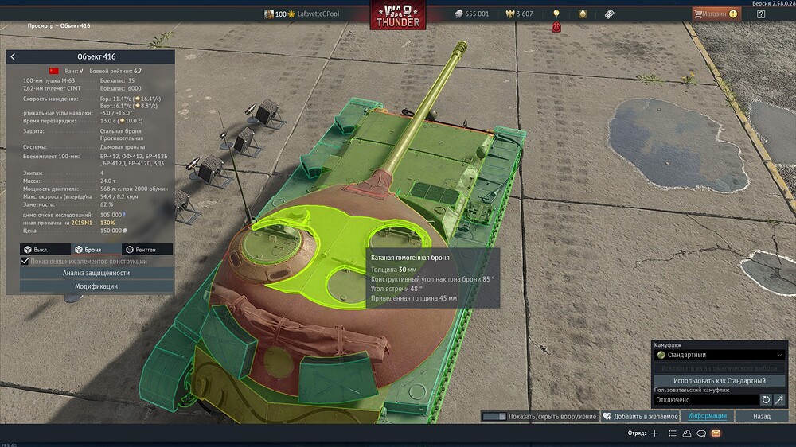This screenshot has height=447, width=796.
Task: Open the chat bubble icon
Action: point(701,433)
